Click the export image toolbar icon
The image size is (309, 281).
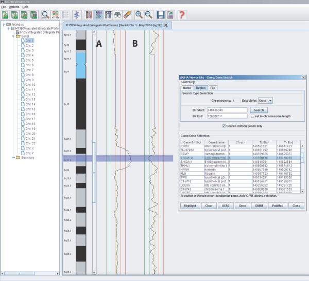point(170,15)
